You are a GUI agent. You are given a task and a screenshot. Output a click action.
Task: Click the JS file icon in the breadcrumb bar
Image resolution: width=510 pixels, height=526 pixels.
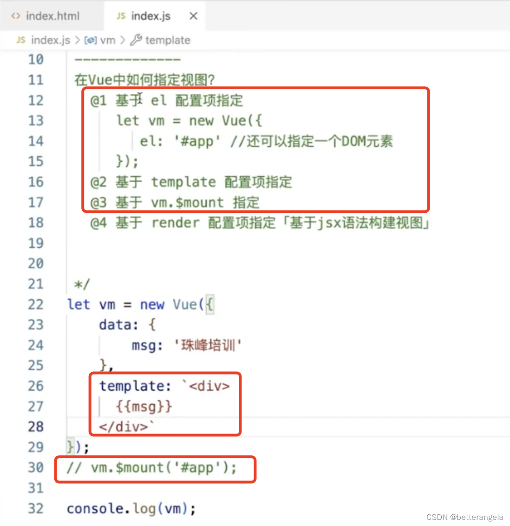click(20, 40)
